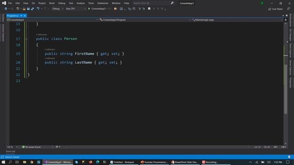Switch to Untitled - Notepad taskbar window
Viewport: 294px width, 165px height.
[124, 162]
